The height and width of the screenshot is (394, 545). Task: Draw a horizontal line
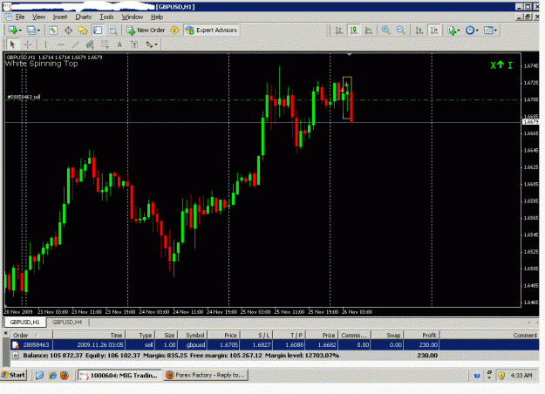click(60, 44)
